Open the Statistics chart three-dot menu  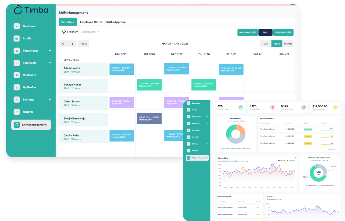point(295,158)
